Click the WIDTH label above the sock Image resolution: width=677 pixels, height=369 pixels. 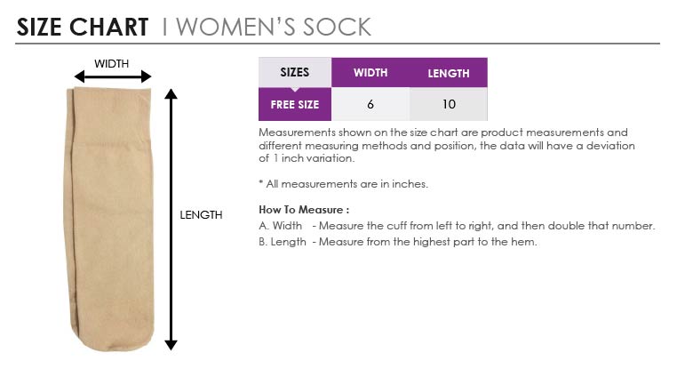coord(112,63)
